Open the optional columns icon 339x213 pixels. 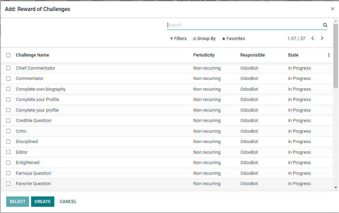[x=329, y=55]
